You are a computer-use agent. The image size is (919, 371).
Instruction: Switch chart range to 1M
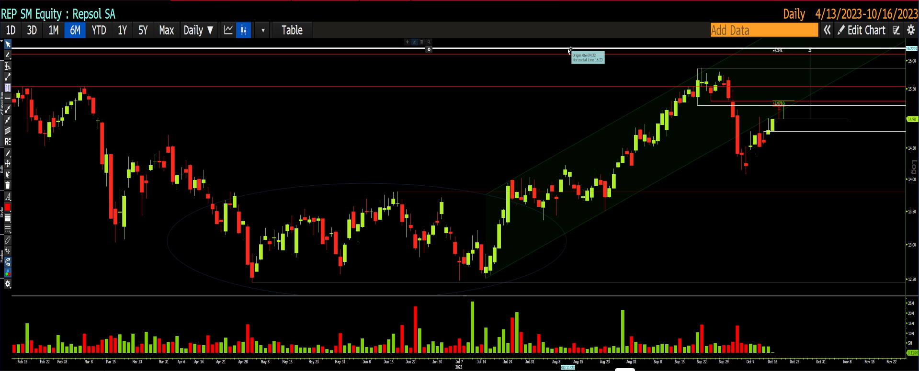point(53,30)
